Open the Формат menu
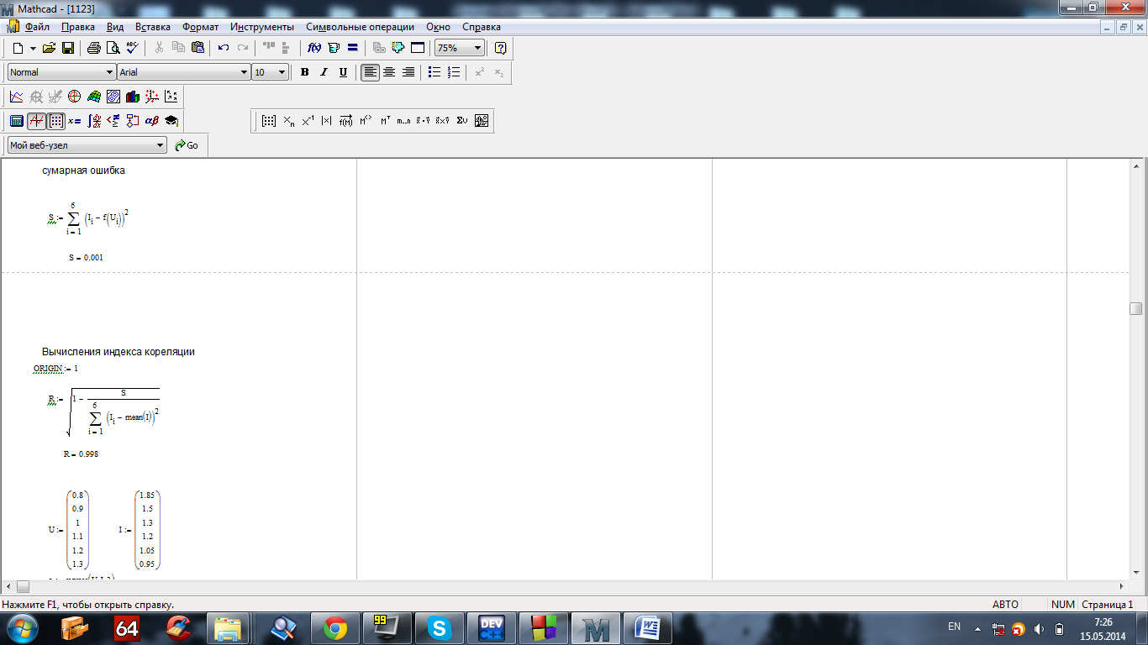 (x=200, y=27)
